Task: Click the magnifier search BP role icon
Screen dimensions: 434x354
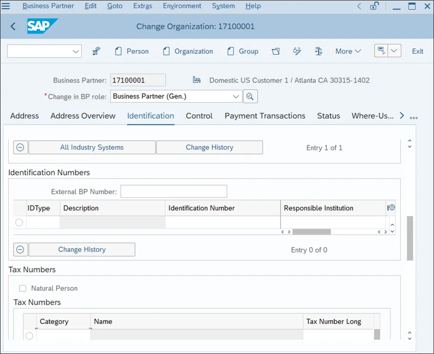Action: [250, 96]
